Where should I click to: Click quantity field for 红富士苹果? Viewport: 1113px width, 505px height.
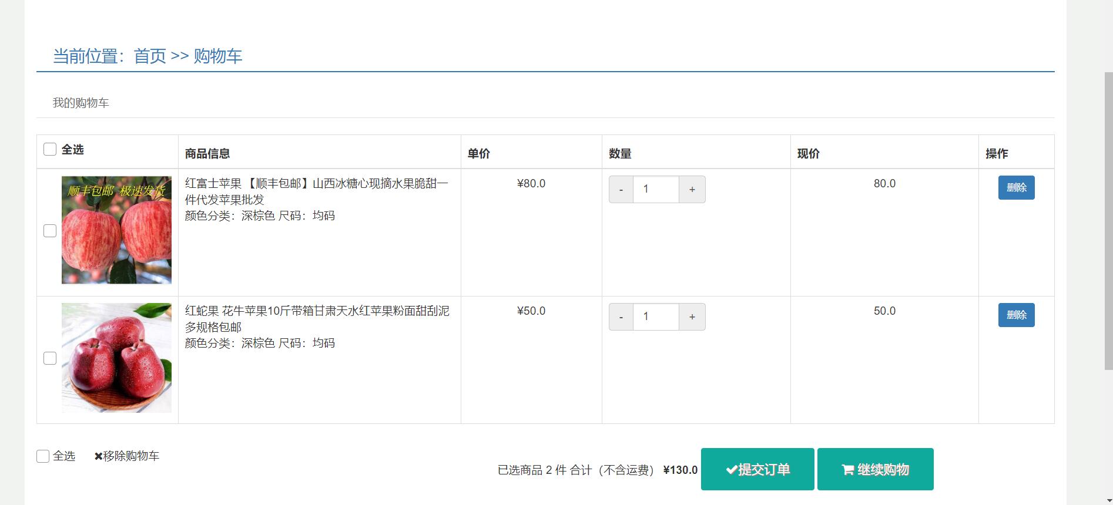[656, 190]
